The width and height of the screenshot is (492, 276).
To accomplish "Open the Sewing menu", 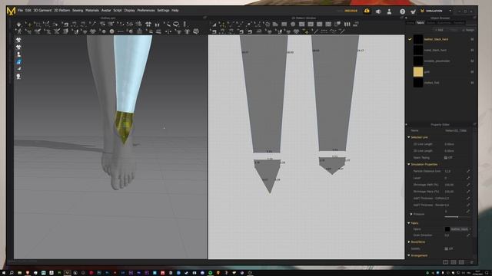I will pos(78,10).
